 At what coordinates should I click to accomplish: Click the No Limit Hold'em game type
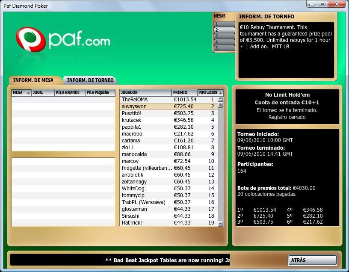click(287, 95)
